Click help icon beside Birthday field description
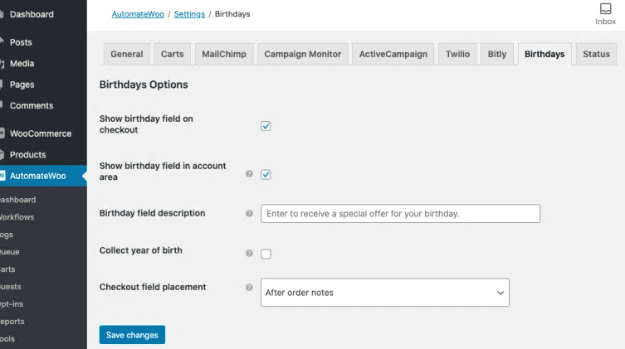This screenshot has height=349, width=625. coord(249,213)
